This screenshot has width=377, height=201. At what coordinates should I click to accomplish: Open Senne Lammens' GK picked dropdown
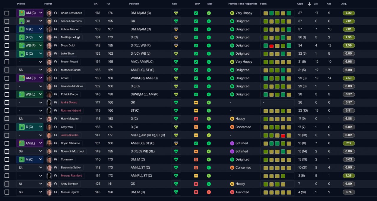point(30,21)
